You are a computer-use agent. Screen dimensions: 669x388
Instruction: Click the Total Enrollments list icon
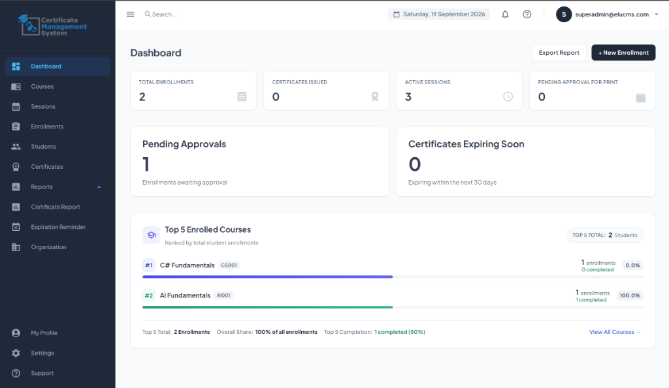point(242,97)
